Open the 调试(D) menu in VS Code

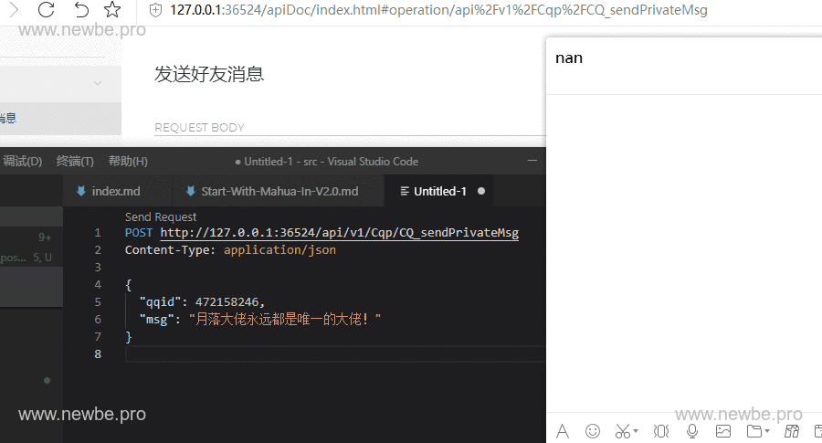pyautogui.click(x=22, y=161)
